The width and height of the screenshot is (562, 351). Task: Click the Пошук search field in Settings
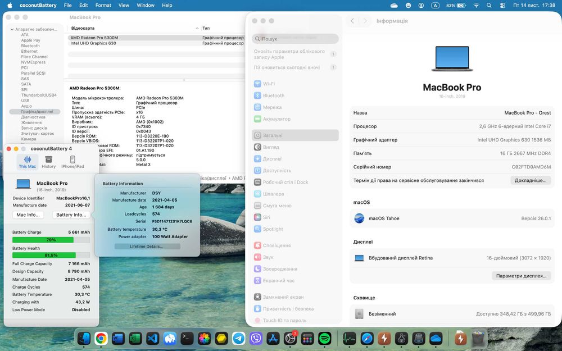tap(295, 39)
